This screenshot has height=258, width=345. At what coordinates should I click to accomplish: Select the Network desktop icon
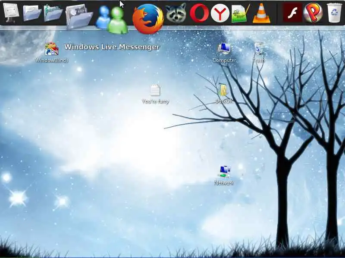pos(224,175)
